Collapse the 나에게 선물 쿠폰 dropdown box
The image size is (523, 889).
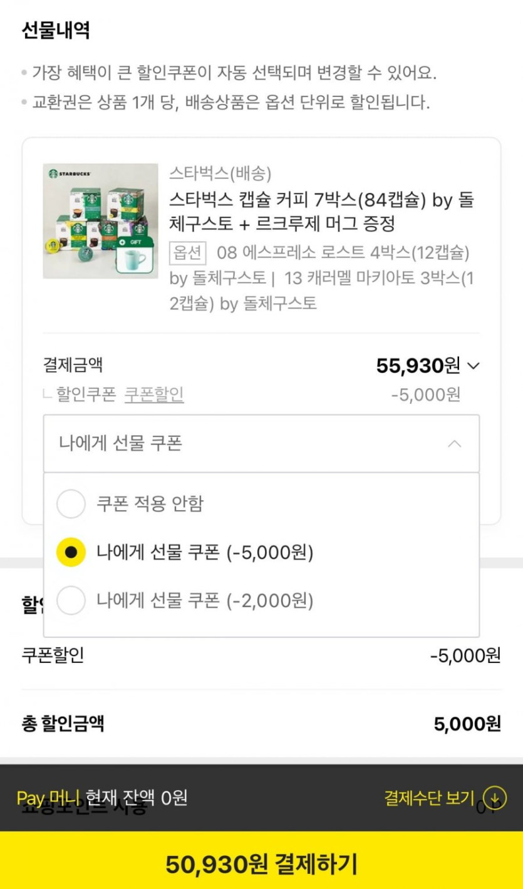click(x=261, y=444)
